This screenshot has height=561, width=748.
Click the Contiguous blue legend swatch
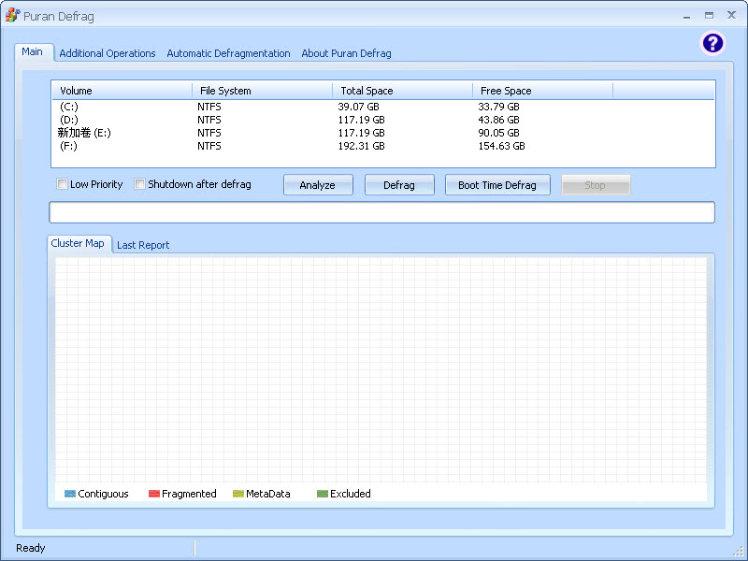pyautogui.click(x=70, y=494)
